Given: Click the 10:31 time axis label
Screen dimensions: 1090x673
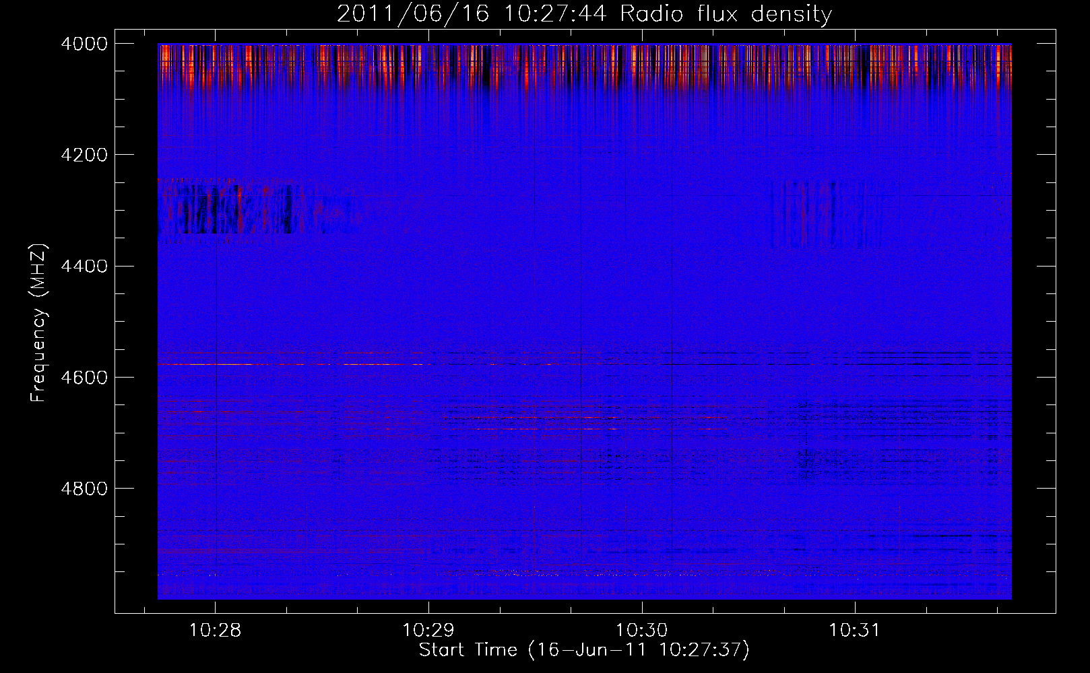Looking at the screenshot, I should [854, 631].
